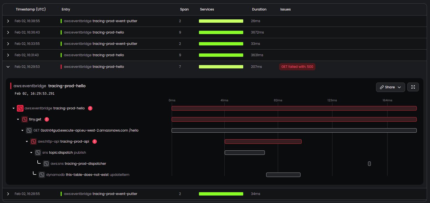This screenshot has height=203, width=430.
Task: Click the span icon beside dynamodb this-table-does-not-exist
Action: click(42, 175)
